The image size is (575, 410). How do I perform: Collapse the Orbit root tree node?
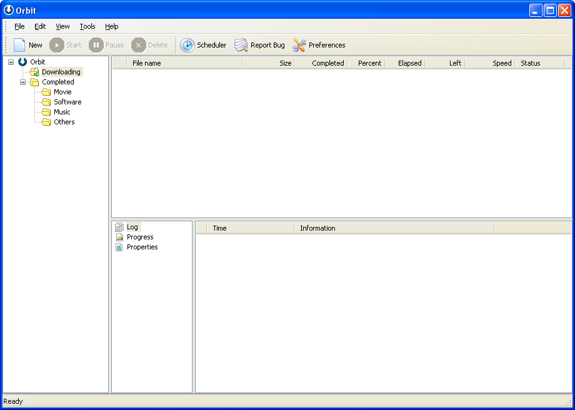click(11, 62)
